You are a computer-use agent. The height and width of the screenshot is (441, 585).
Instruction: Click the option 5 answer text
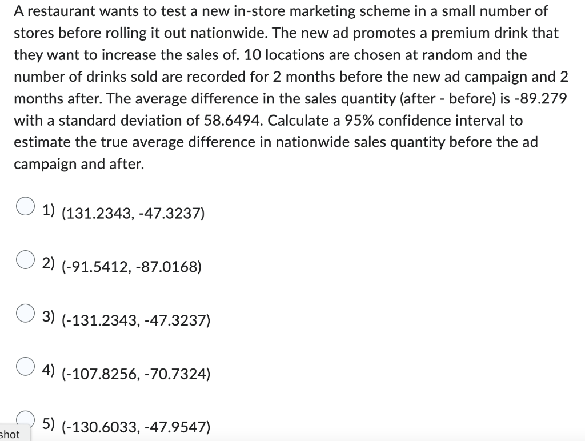[x=136, y=426]
